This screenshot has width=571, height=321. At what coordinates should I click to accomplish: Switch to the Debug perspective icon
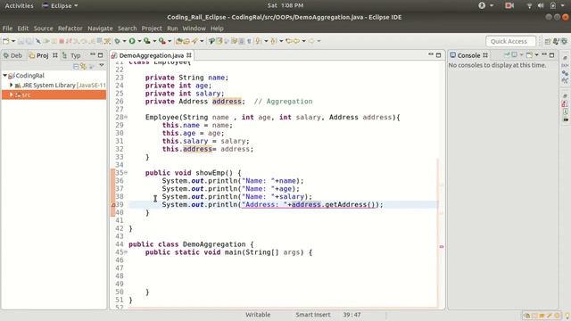click(x=564, y=42)
